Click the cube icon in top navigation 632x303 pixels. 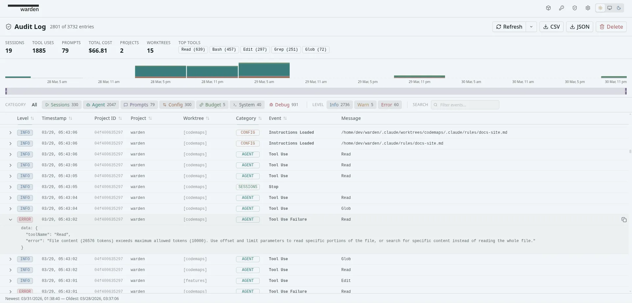[x=548, y=8]
